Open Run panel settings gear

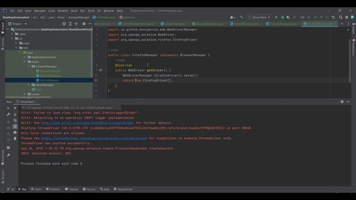(x=342, y=102)
